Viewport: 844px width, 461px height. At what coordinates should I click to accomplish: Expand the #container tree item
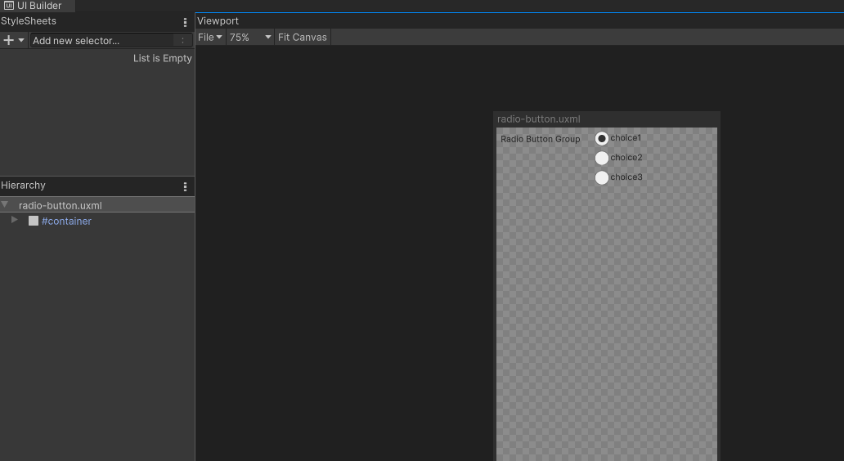pyautogui.click(x=15, y=220)
